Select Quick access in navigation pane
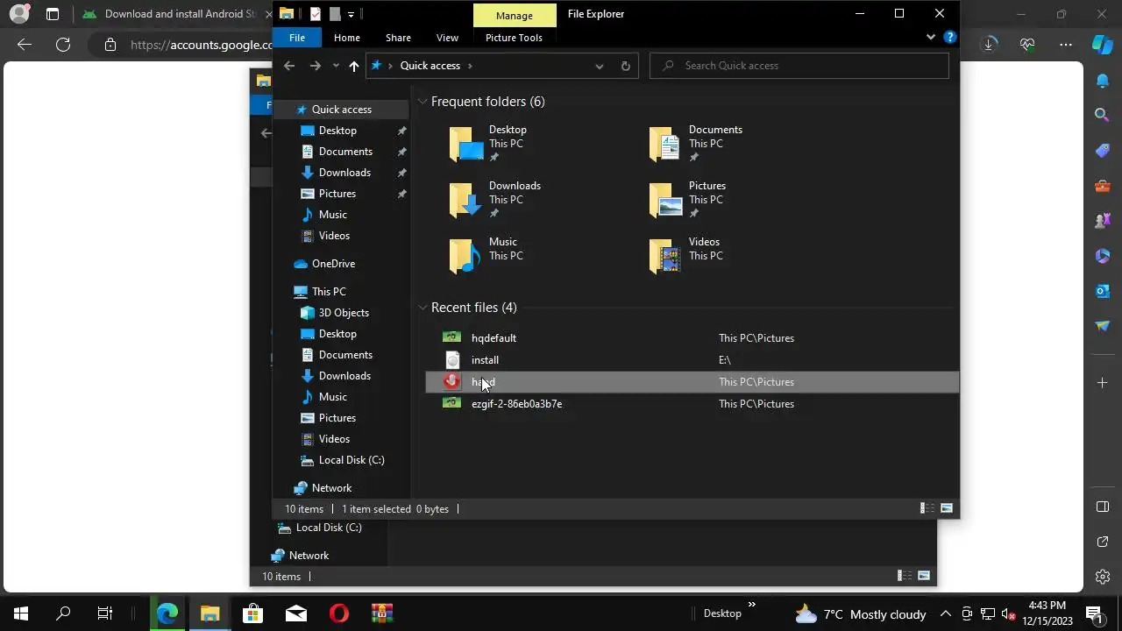This screenshot has width=1122, height=631. pos(342,110)
